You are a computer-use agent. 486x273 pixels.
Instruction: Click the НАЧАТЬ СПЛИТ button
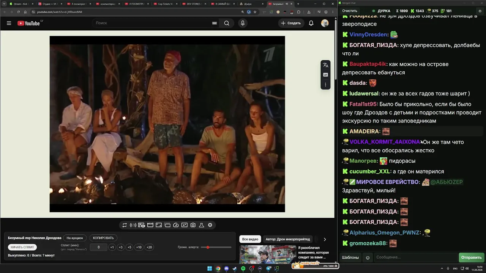pyautogui.click(x=22, y=247)
